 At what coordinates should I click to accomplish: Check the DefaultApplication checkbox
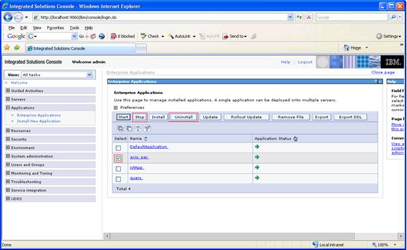point(118,148)
